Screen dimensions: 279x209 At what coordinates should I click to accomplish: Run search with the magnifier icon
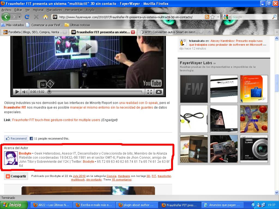click(275, 17)
